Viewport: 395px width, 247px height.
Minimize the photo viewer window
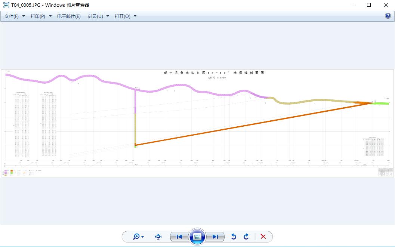coord(352,5)
